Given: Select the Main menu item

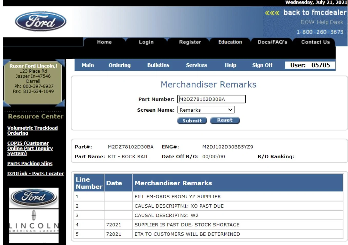Looking at the screenshot, I should [x=88, y=65].
